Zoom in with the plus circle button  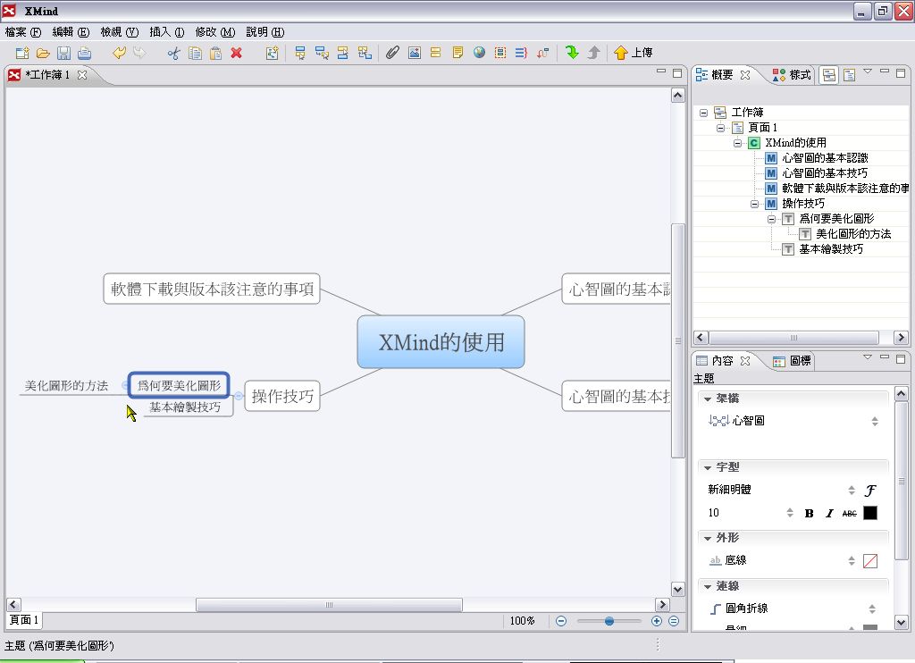657,621
